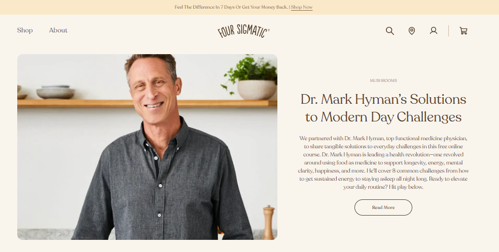The height and width of the screenshot is (252, 499).
Task: Click the vertical divider beside cart icon
Action: [448, 31]
